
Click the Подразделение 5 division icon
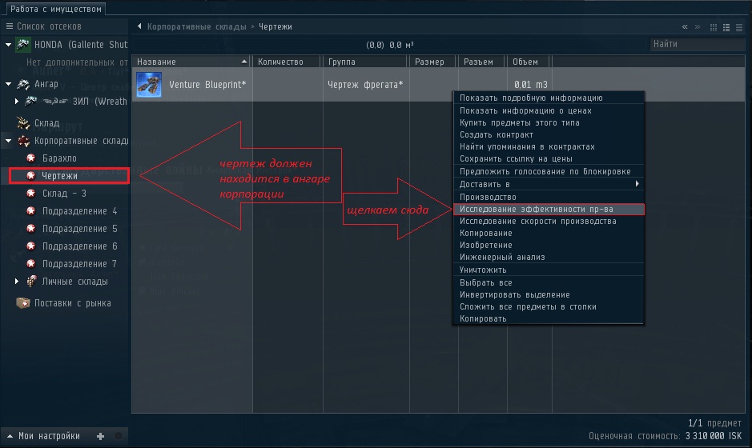point(31,229)
